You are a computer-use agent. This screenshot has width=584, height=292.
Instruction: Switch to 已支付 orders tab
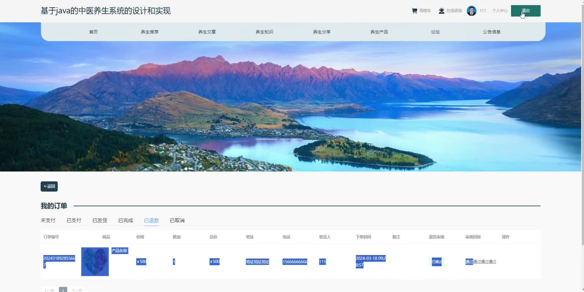[x=74, y=220]
